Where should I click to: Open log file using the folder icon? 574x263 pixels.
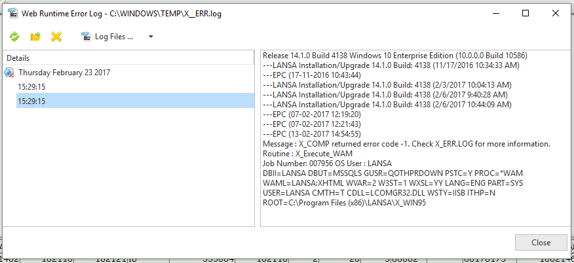click(35, 37)
